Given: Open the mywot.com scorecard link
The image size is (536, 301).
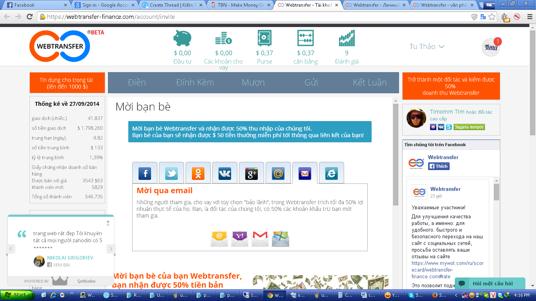Looking at the screenshot, I should (447, 270).
